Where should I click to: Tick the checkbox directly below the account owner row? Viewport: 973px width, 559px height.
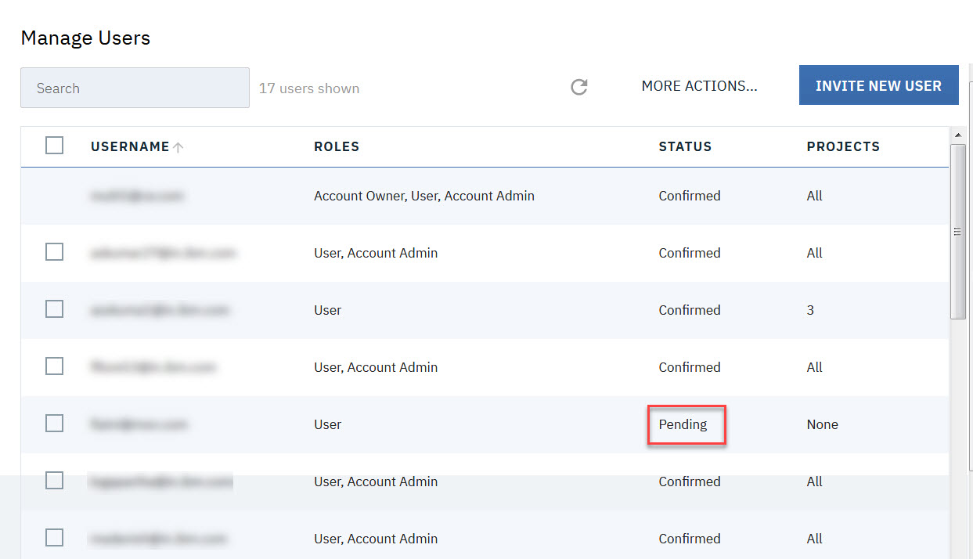coord(54,252)
